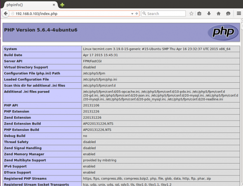Click the provided by mbstring value
This screenshot has width=243, height=186.
pyautogui.click(x=100, y=160)
